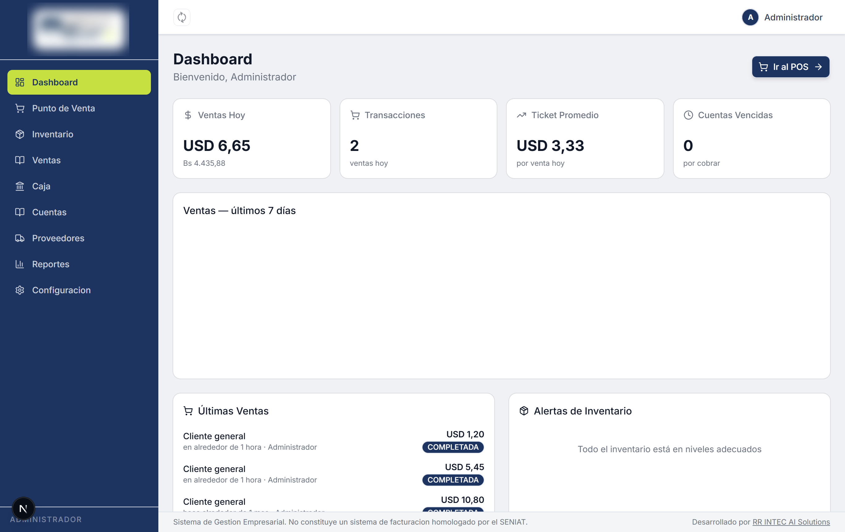The width and height of the screenshot is (845, 532).
Task: Click the refresh icon in top bar
Action: tap(182, 17)
